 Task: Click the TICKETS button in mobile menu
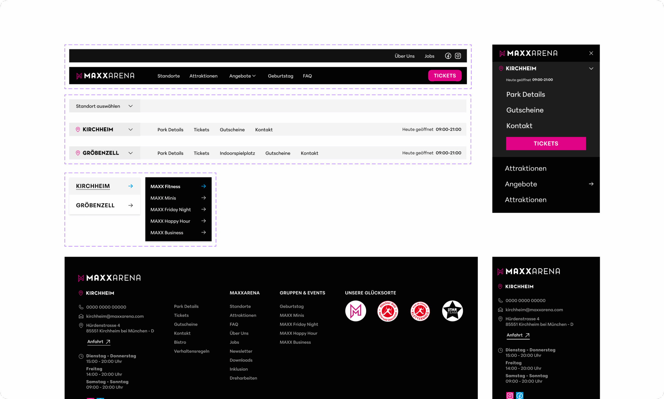546,144
